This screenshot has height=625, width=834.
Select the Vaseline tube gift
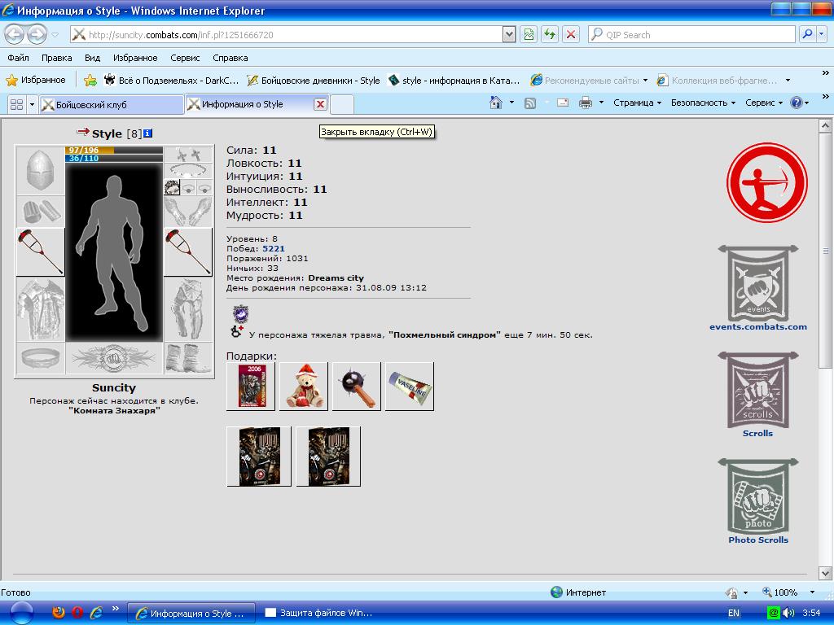pos(410,387)
